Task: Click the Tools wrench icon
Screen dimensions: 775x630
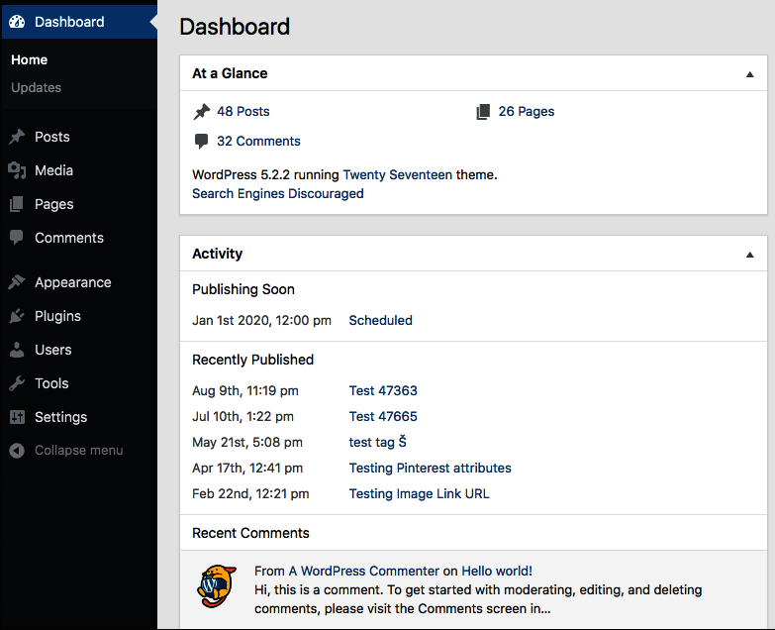Action: point(17,383)
